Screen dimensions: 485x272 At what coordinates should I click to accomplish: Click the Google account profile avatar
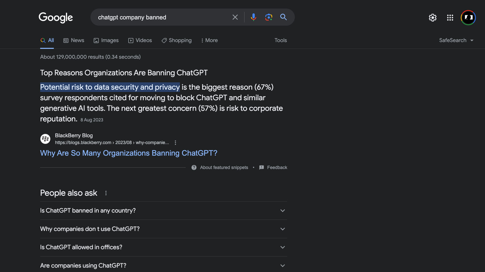[x=468, y=18]
